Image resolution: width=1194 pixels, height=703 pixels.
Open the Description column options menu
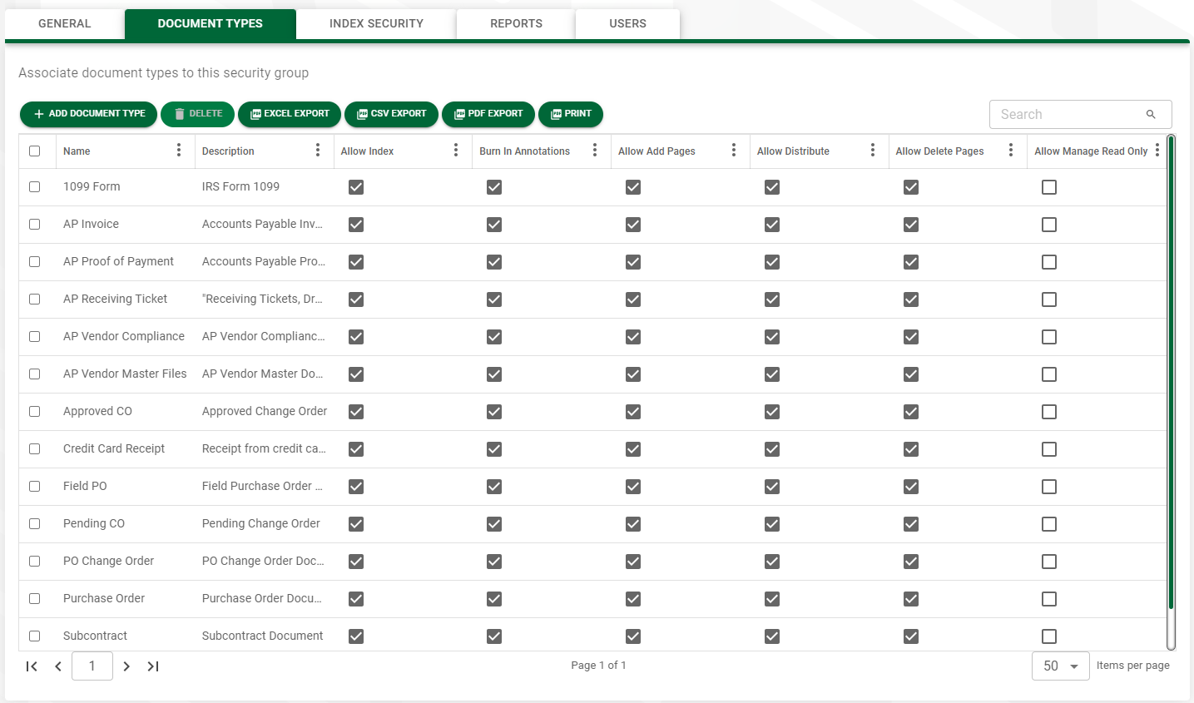point(318,151)
